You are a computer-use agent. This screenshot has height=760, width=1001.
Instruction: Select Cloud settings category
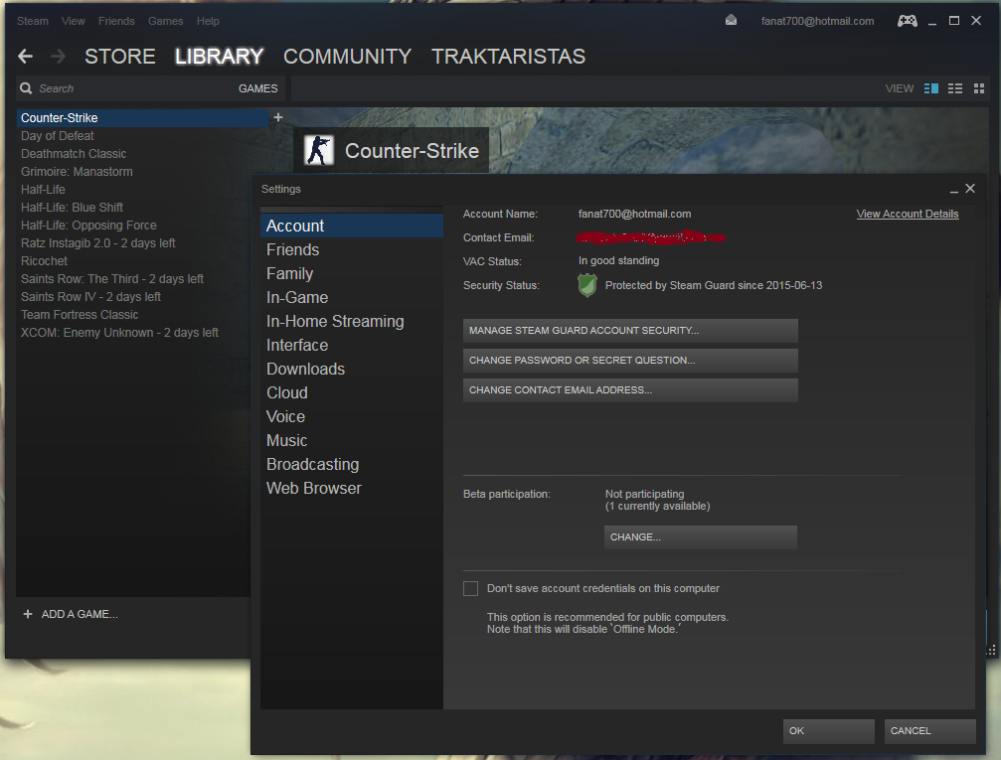[x=352, y=392]
